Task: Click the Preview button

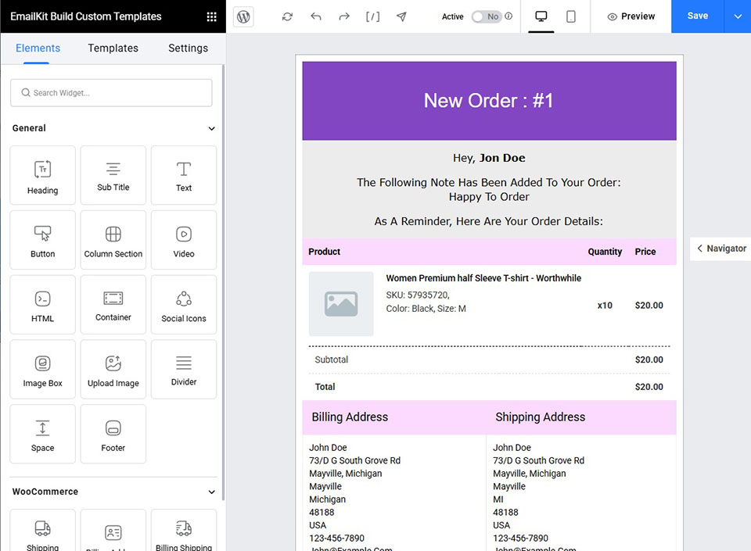Action: coord(631,16)
